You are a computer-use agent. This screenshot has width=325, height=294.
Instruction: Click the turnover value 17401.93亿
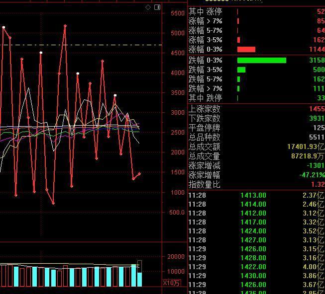click(x=306, y=147)
